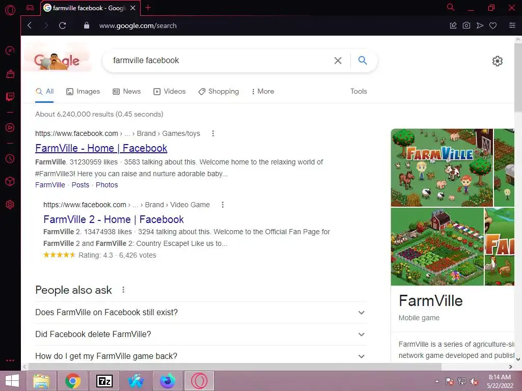
Task: Open FarmVille - Home | Facebook result
Action: click(x=101, y=148)
